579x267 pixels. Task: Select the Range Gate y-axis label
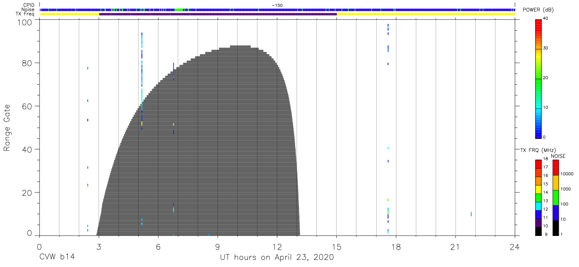7,128
